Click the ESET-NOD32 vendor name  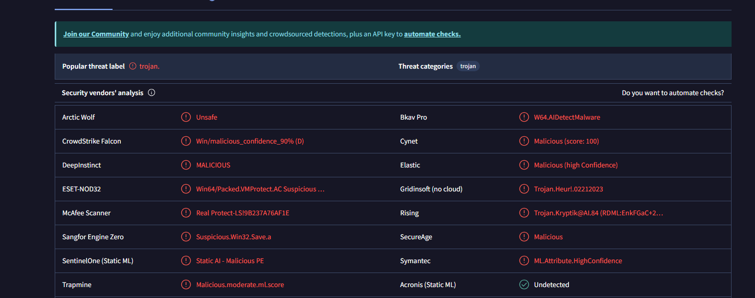(x=81, y=189)
